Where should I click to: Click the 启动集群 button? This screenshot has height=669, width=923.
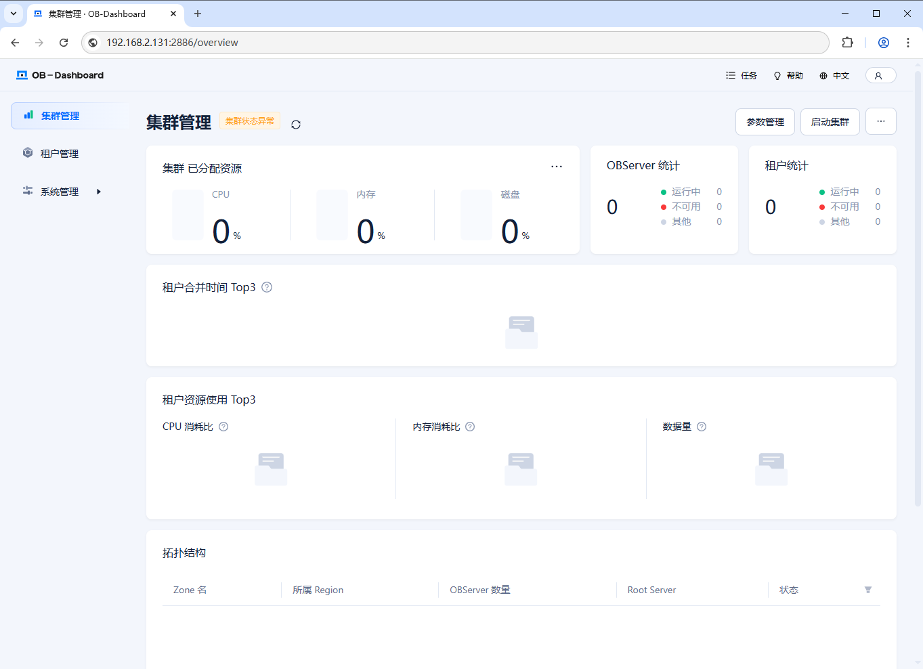tap(830, 122)
